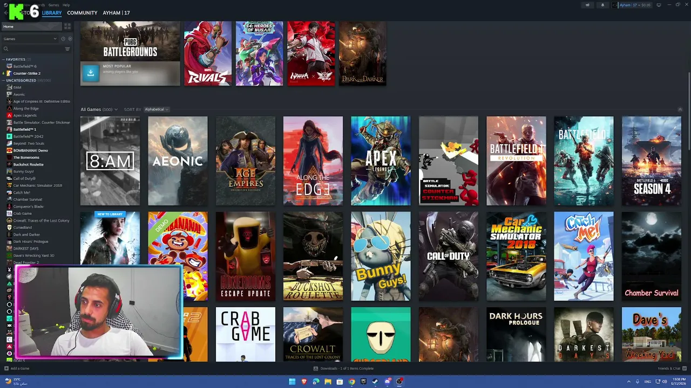This screenshot has height=388, width=691.
Task: Open the weather widget on taskbar
Action: point(16,382)
